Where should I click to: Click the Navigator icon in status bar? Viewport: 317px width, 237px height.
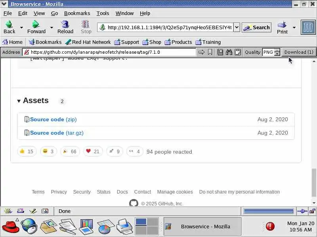pyautogui.click(x=8, y=211)
